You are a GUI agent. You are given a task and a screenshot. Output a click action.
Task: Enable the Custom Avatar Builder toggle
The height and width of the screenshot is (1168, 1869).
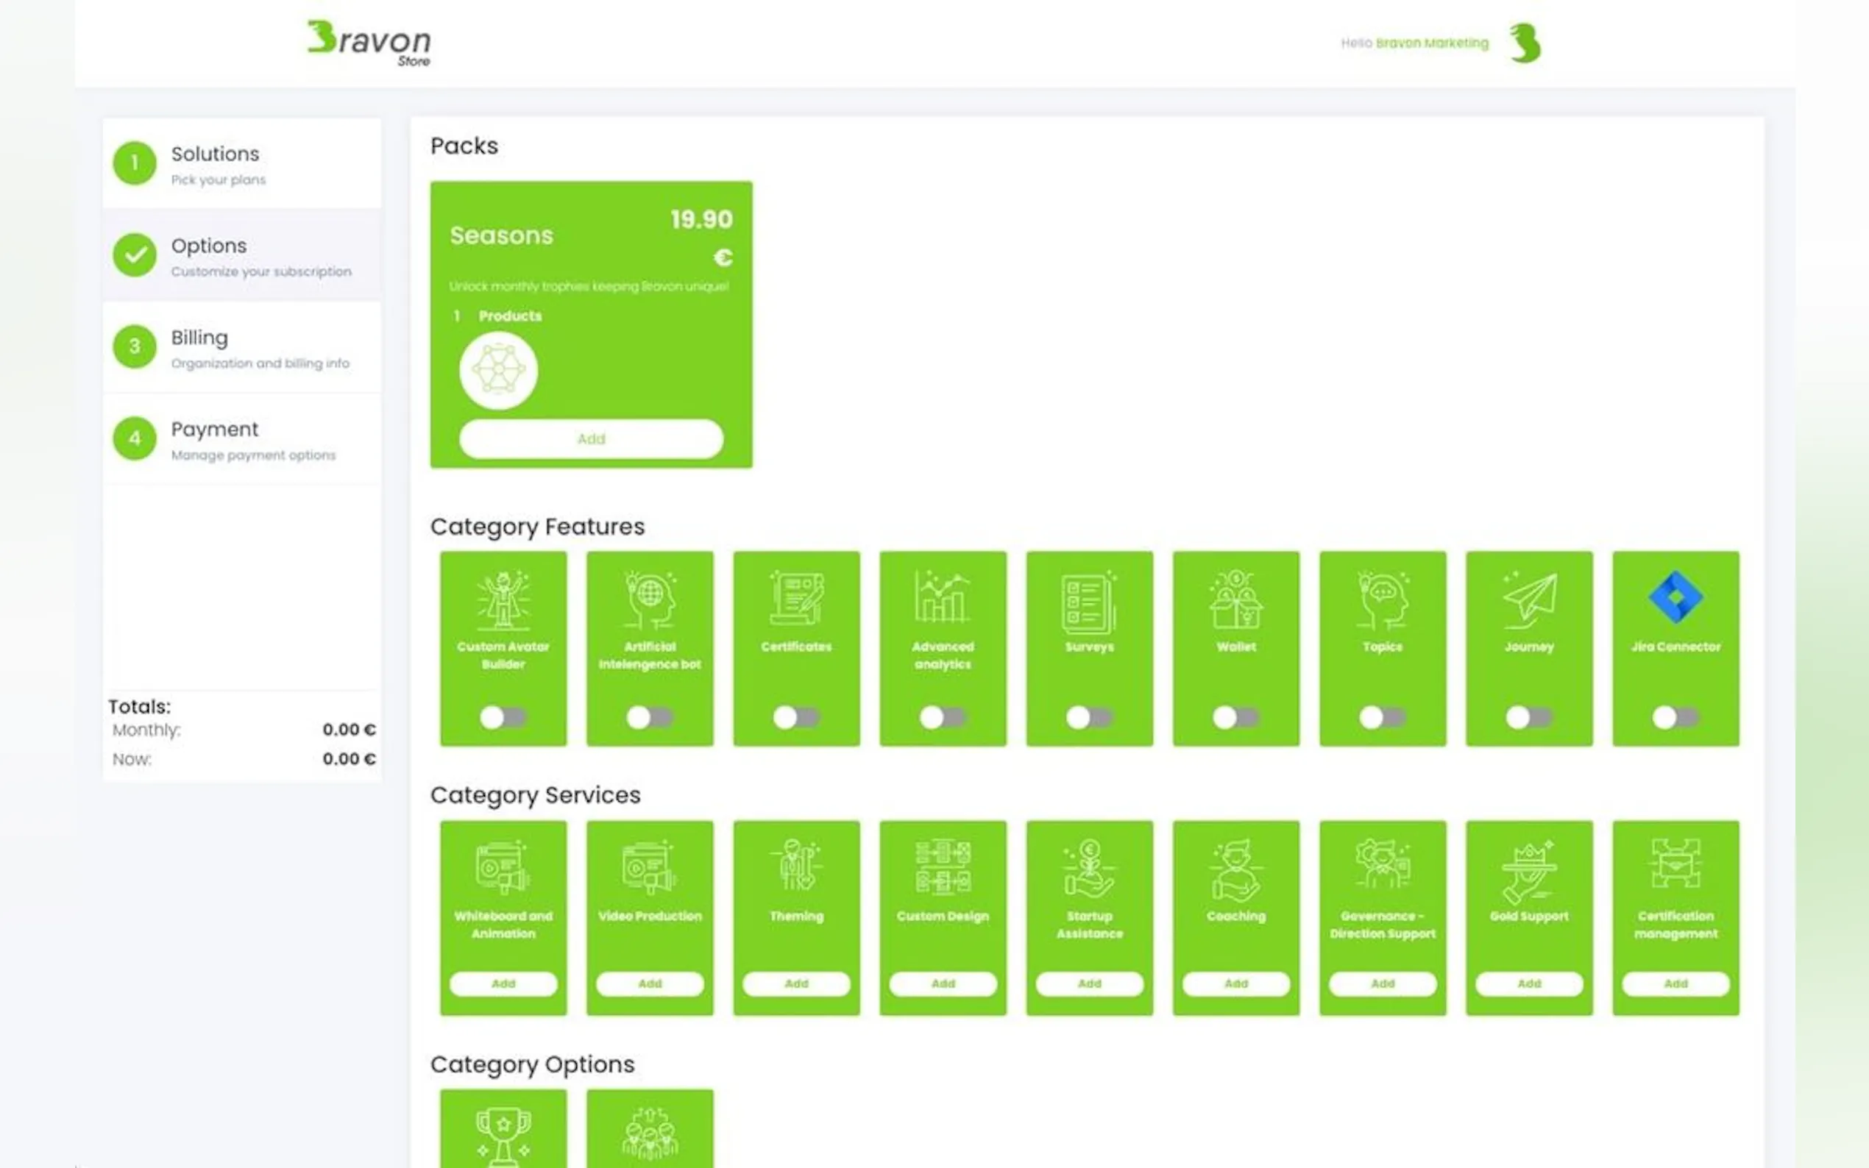tap(503, 718)
